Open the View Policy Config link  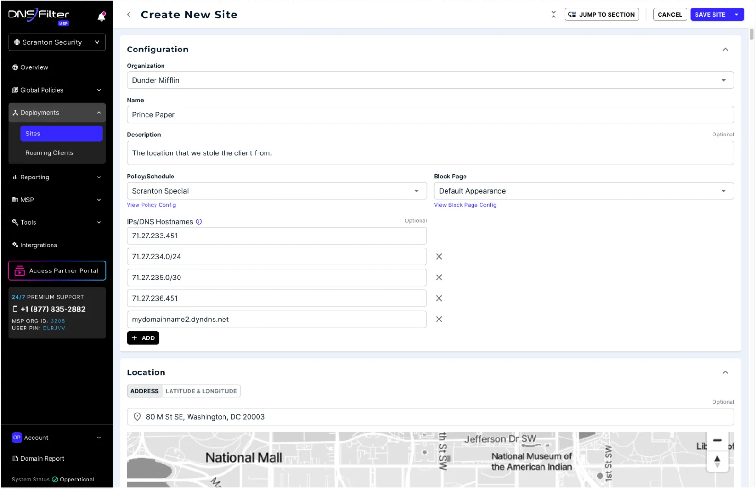point(151,205)
